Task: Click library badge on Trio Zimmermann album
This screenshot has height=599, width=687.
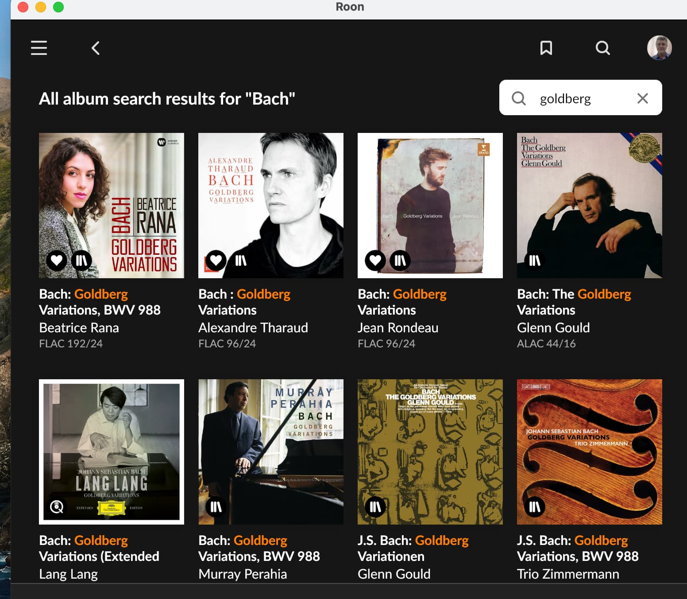Action: tap(535, 506)
